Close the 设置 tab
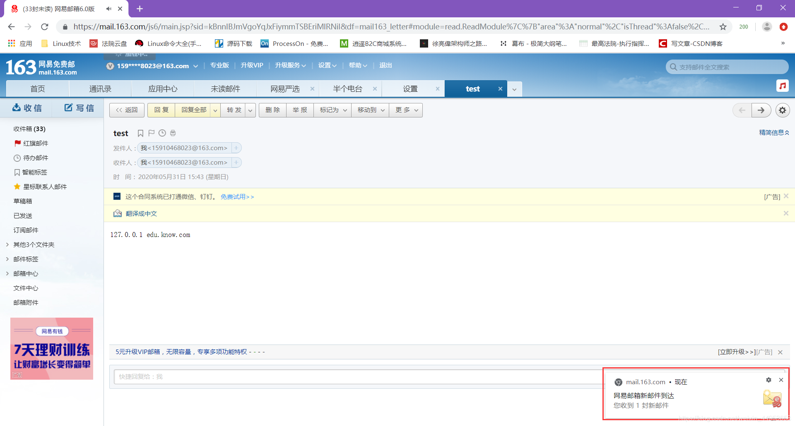This screenshot has width=795, height=426. click(437, 89)
